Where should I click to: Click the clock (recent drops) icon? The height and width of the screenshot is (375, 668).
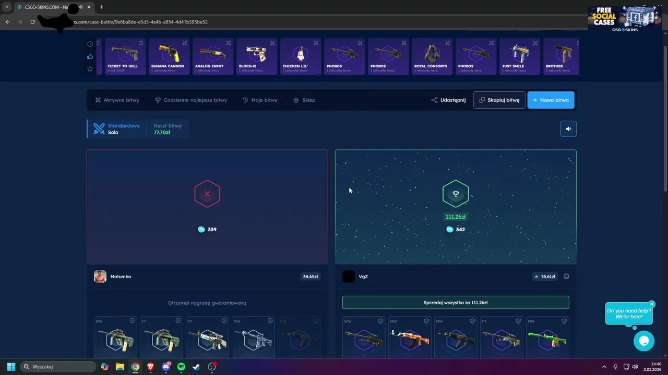click(x=90, y=44)
